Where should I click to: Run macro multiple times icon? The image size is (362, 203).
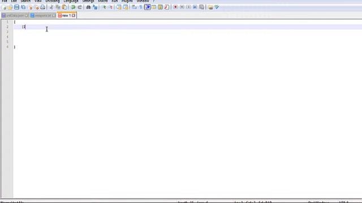195,7
